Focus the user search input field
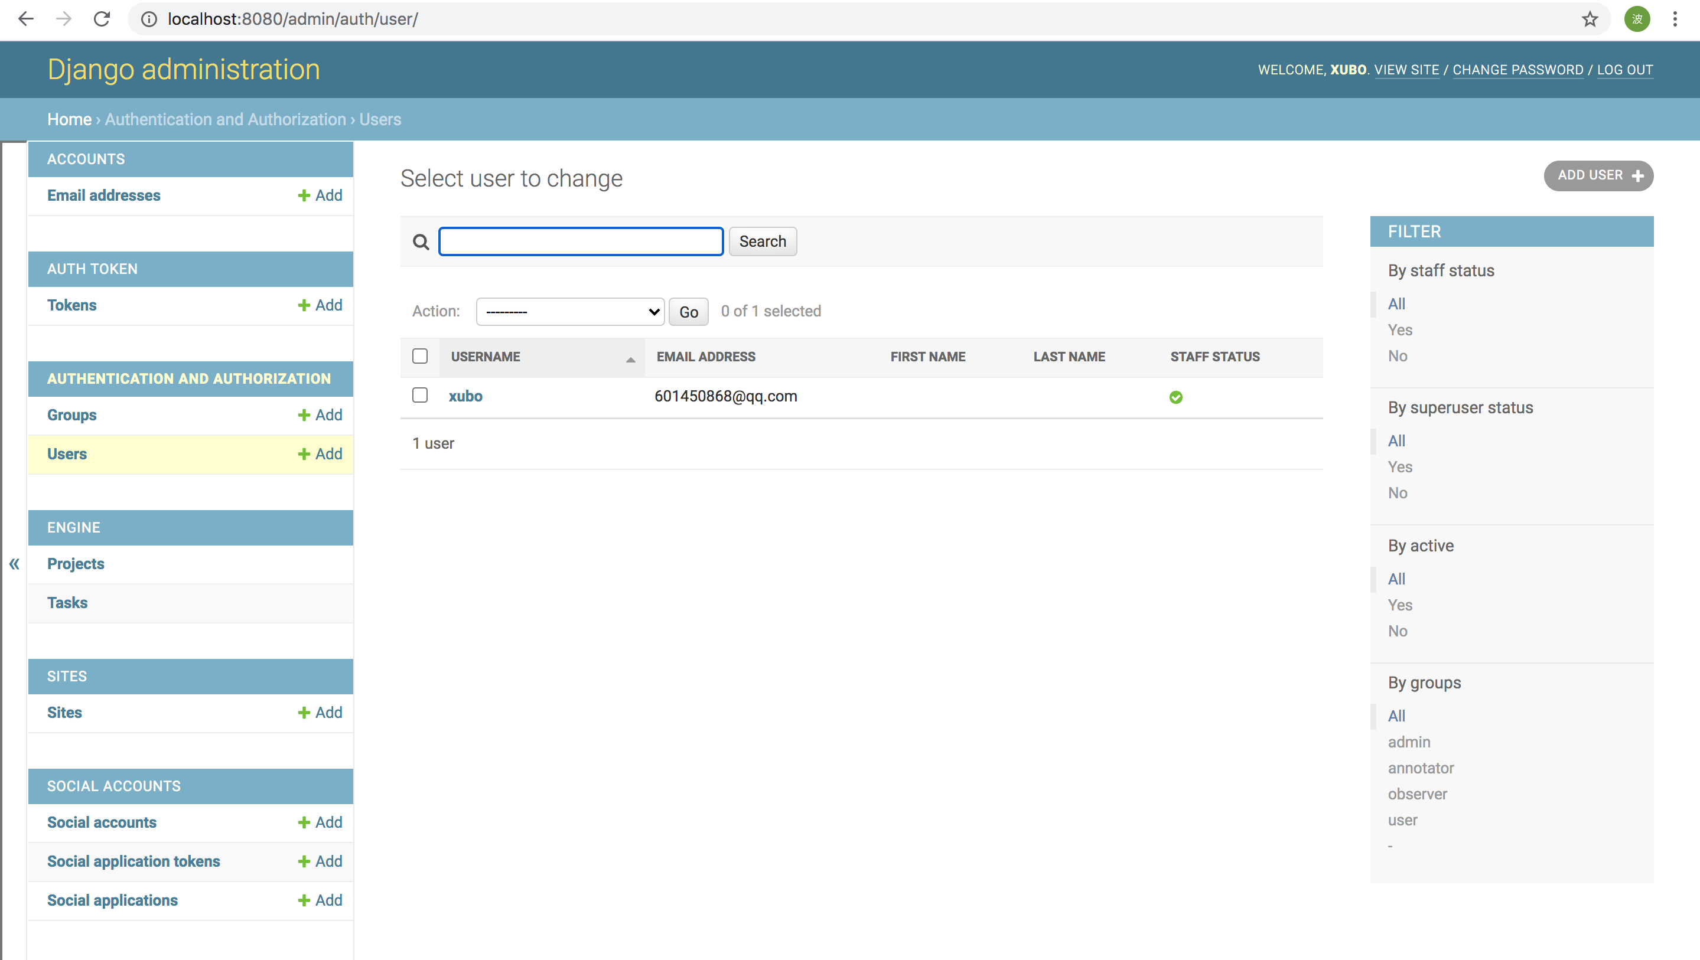This screenshot has height=960, width=1700. 581,241
